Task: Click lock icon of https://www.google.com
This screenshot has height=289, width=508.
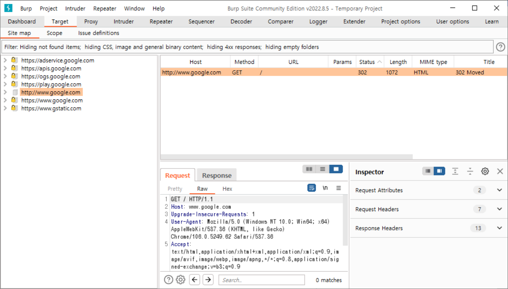Action: tap(14, 100)
